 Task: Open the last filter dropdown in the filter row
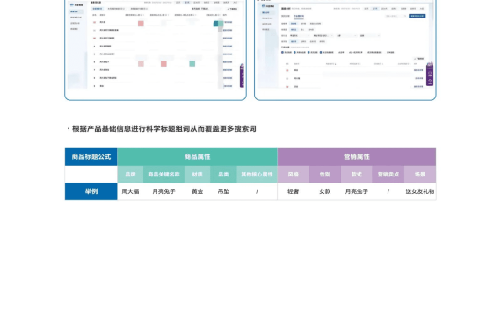[x=370, y=36]
